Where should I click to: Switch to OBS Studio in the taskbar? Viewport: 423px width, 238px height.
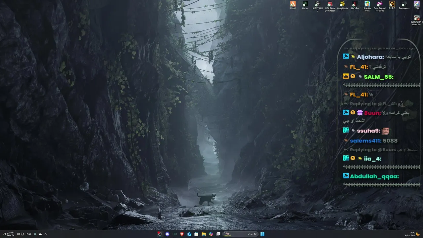(160, 234)
